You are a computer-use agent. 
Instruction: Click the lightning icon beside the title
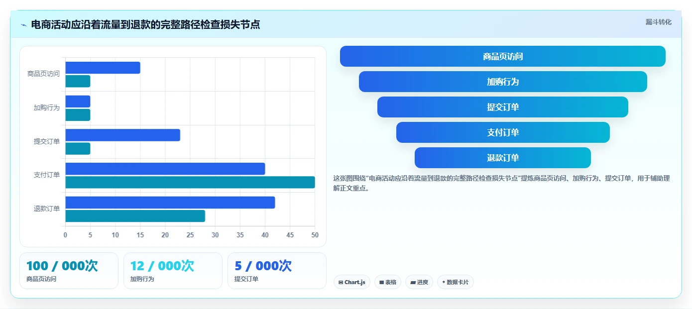click(23, 25)
